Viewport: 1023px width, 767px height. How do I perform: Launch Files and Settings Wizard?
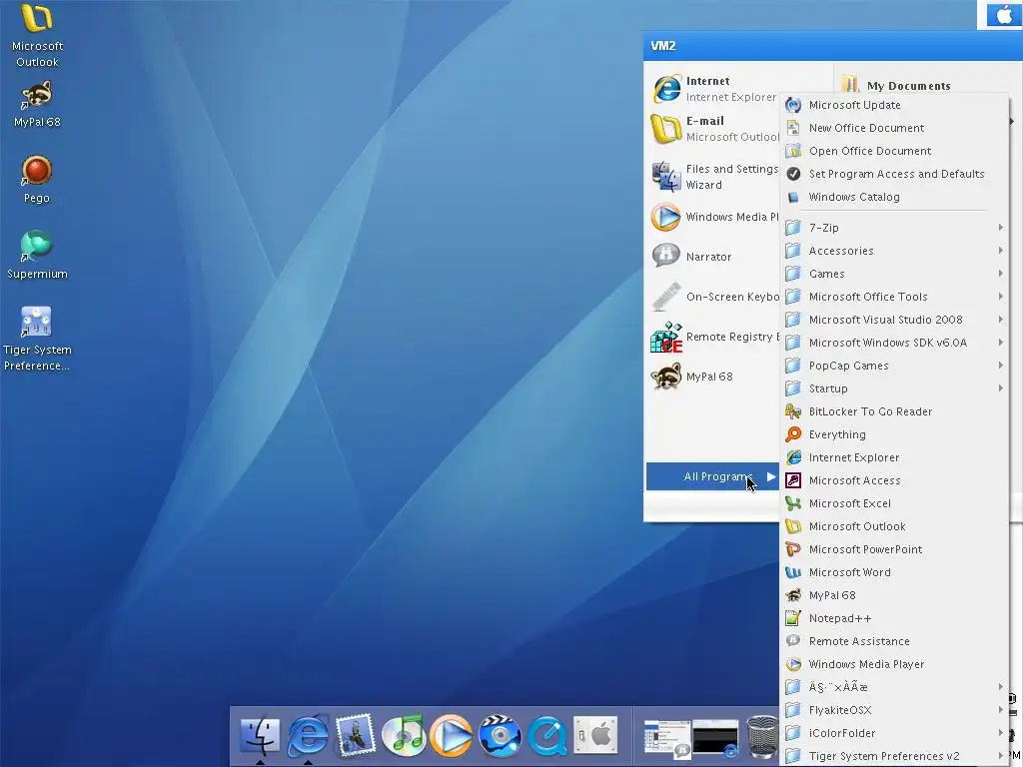[x=714, y=177]
